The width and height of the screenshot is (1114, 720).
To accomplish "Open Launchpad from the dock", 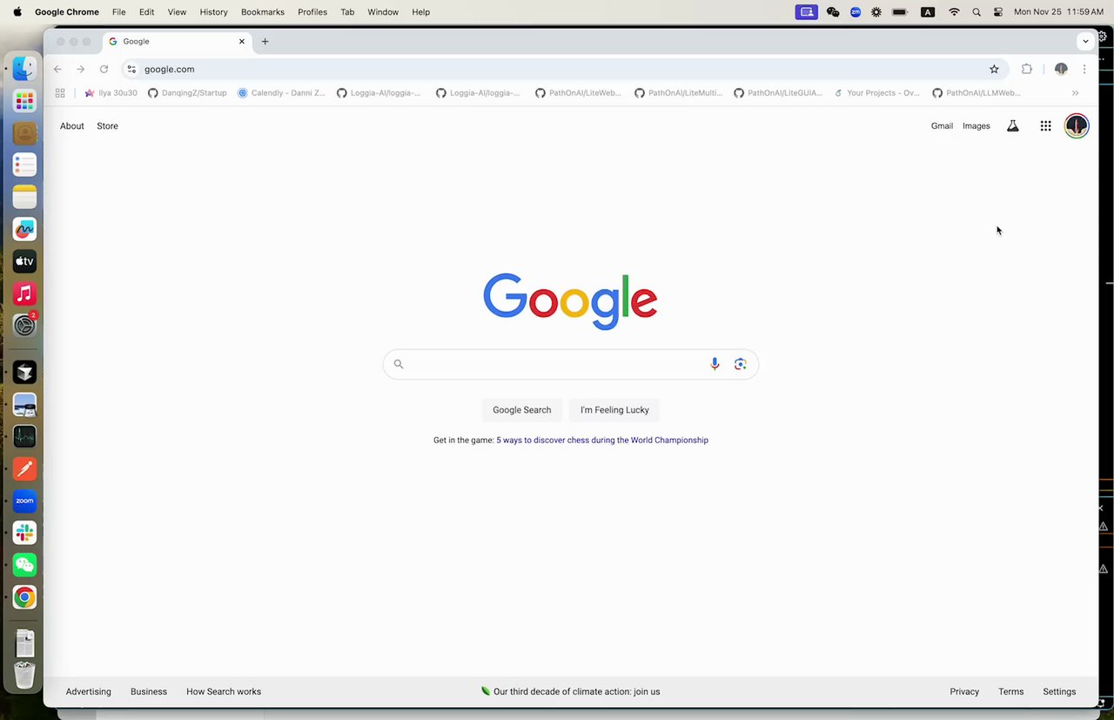I will click(24, 101).
